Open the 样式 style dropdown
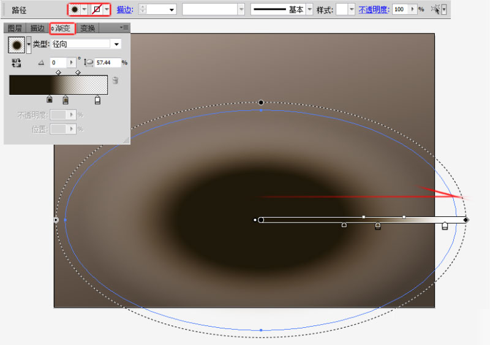The image size is (490, 345). (352, 10)
